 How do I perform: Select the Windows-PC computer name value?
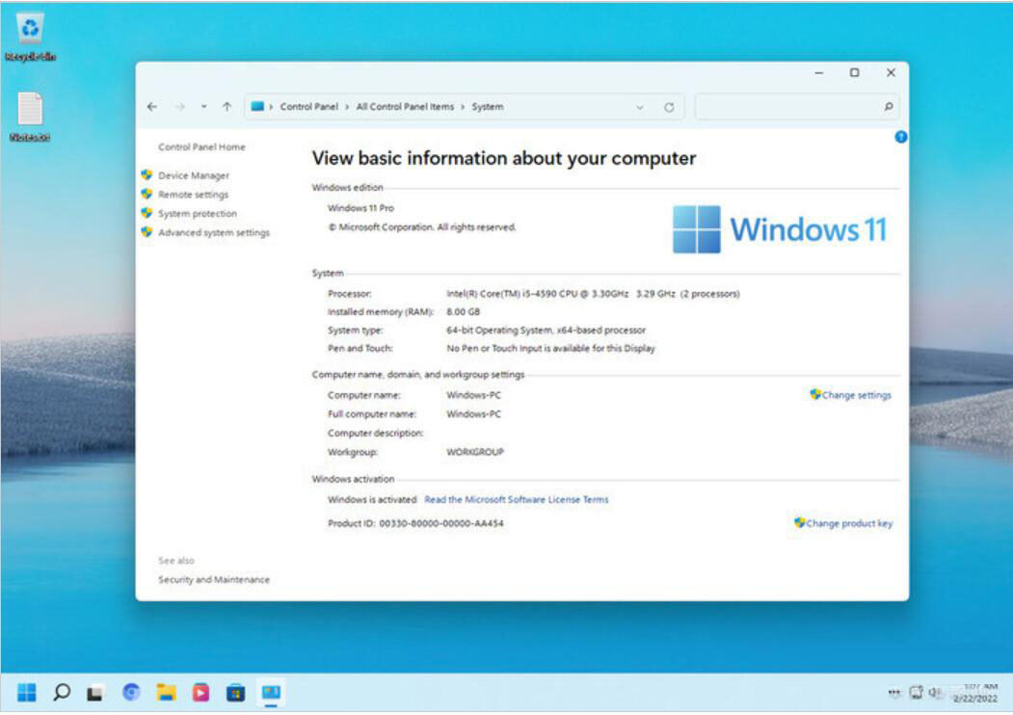coord(473,395)
